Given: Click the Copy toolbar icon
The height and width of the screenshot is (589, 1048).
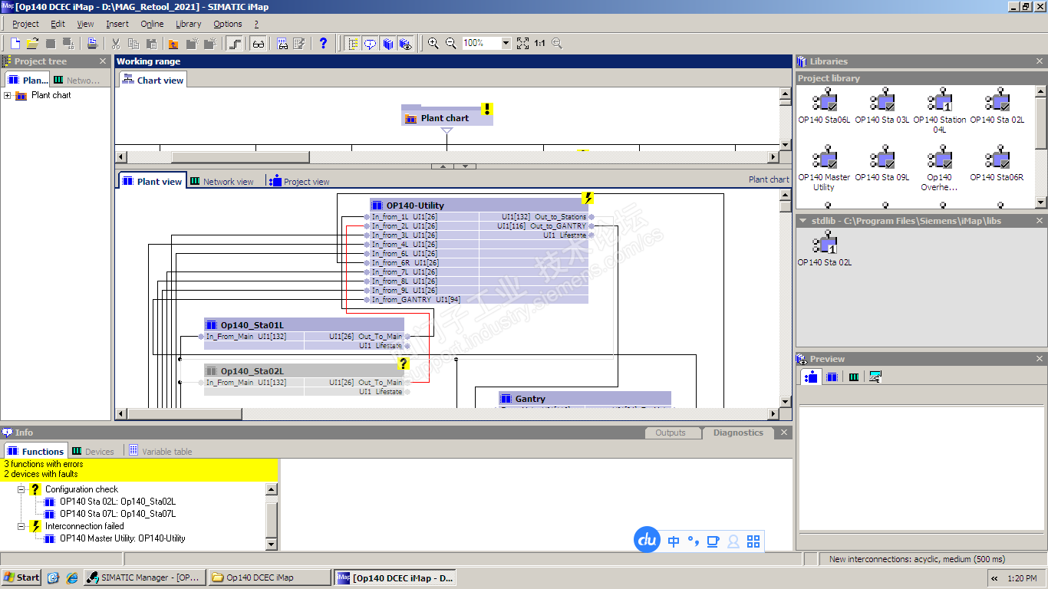Looking at the screenshot, I should tap(133, 44).
